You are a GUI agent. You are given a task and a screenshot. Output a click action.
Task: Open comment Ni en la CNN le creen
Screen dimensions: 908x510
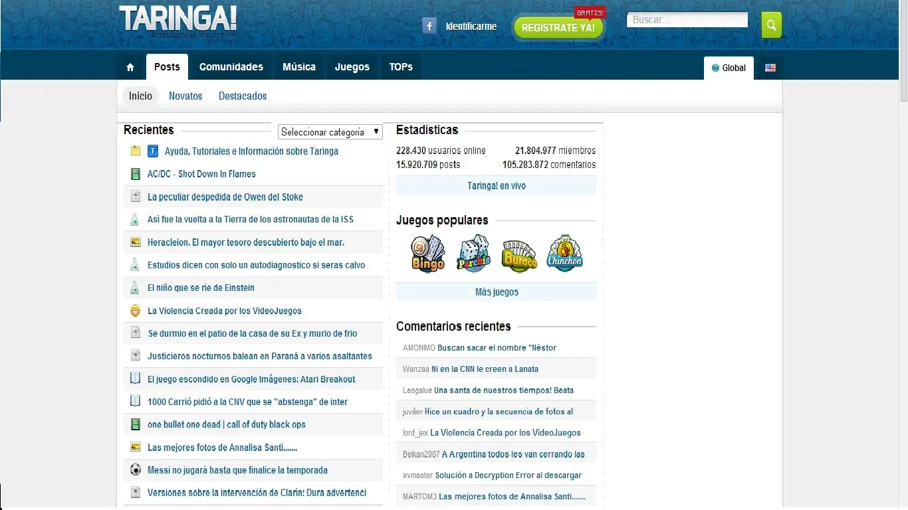click(x=485, y=369)
